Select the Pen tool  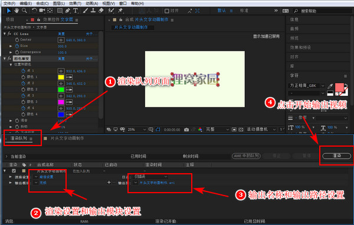pyautogui.click(x=67, y=11)
